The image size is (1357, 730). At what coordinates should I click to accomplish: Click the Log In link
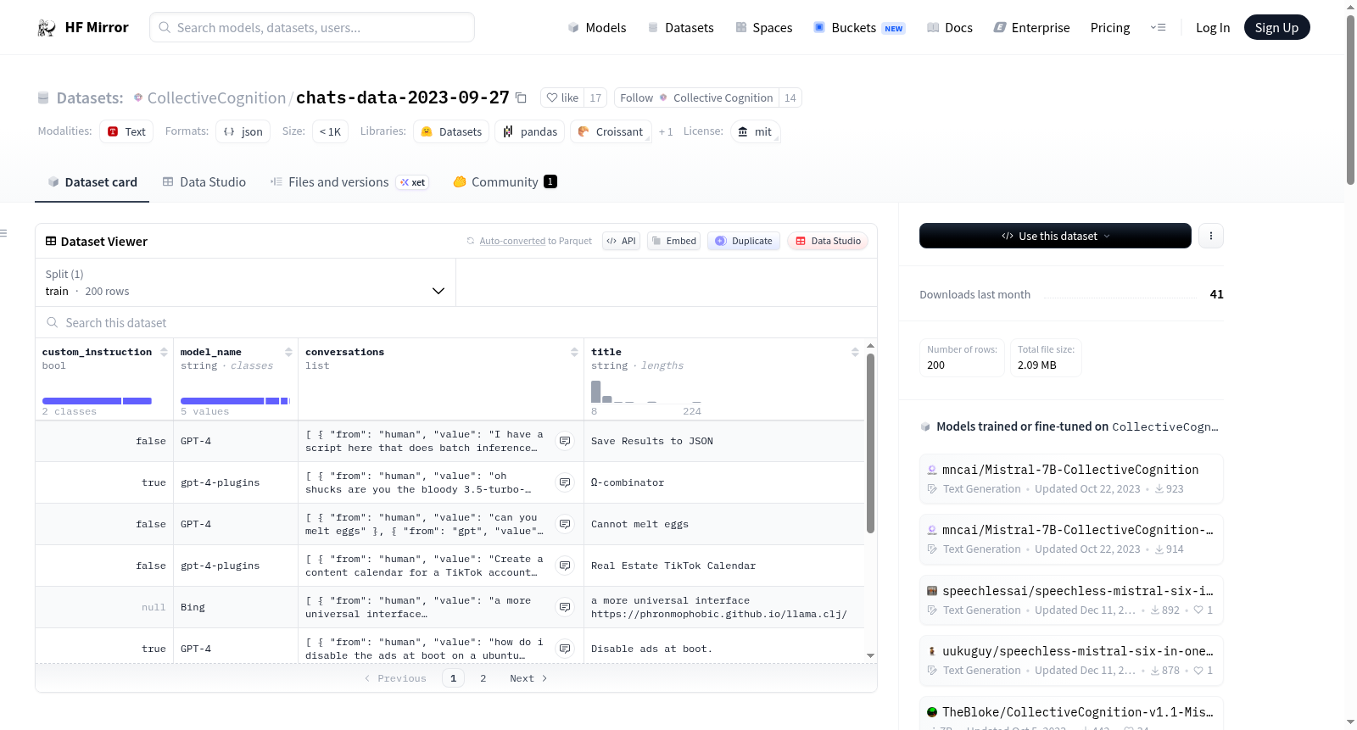tap(1213, 28)
